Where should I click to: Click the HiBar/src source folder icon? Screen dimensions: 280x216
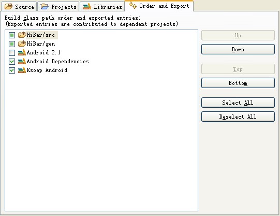[x=22, y=35]
